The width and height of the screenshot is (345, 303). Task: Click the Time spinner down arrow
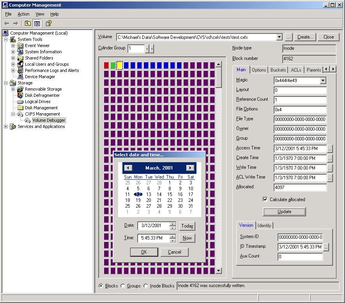(173, 240)
